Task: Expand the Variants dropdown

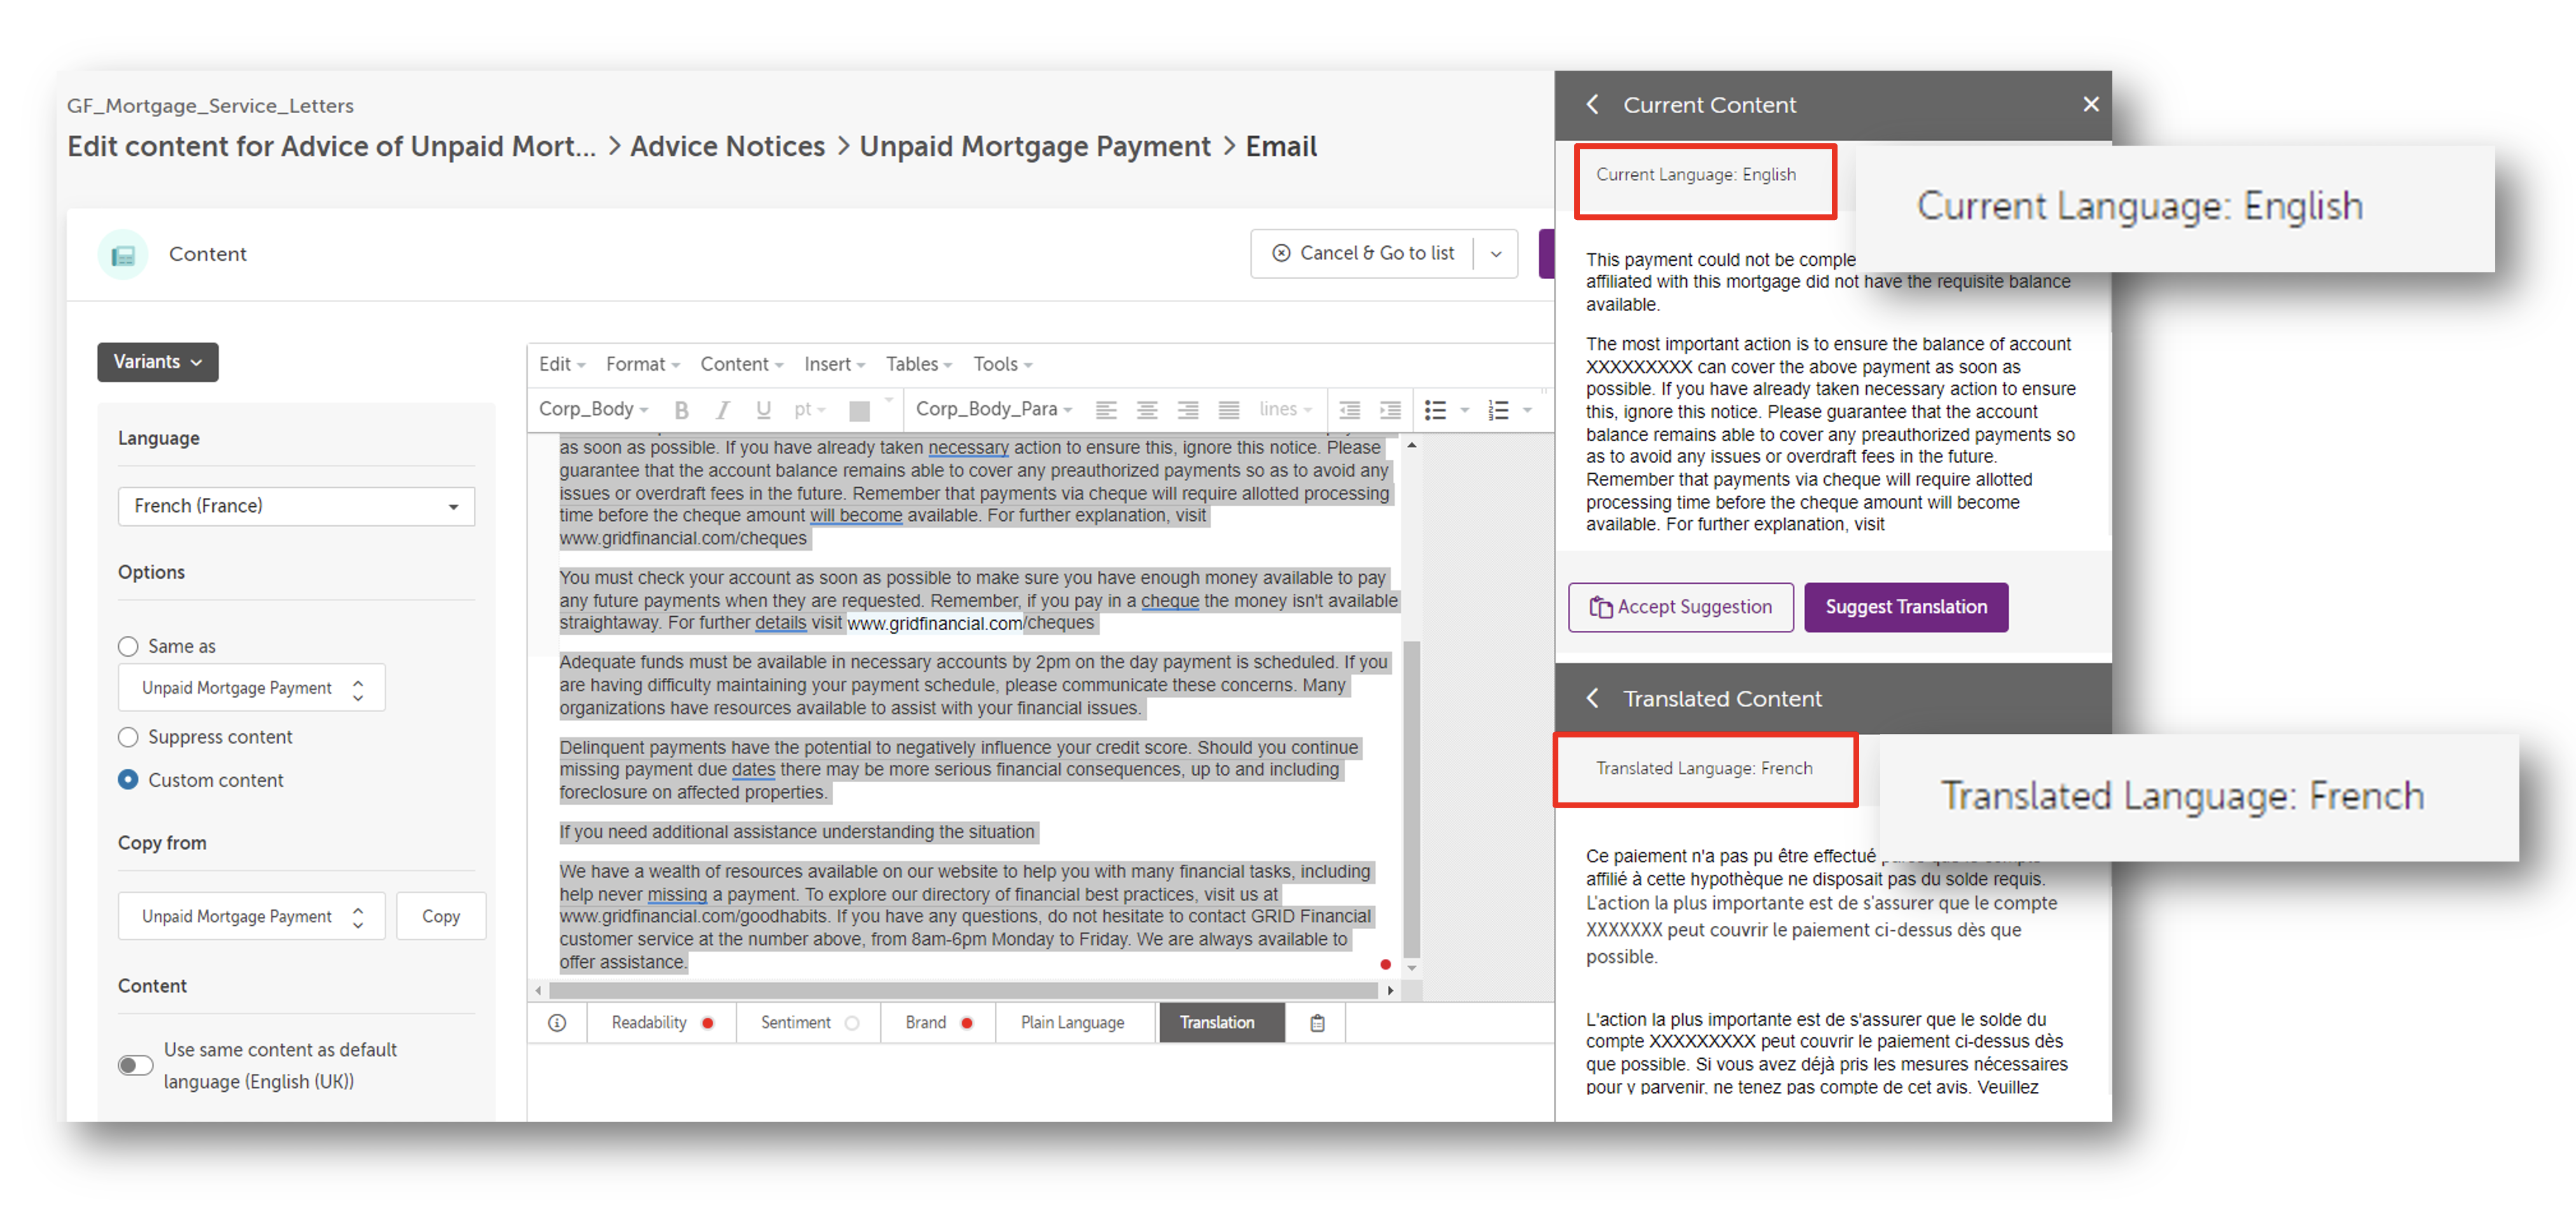Action: (x=157, y=362)
